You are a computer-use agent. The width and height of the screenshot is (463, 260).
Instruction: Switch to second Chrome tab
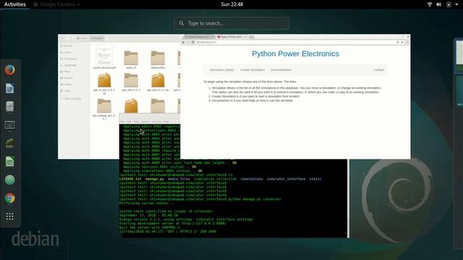tap(231, 37)
